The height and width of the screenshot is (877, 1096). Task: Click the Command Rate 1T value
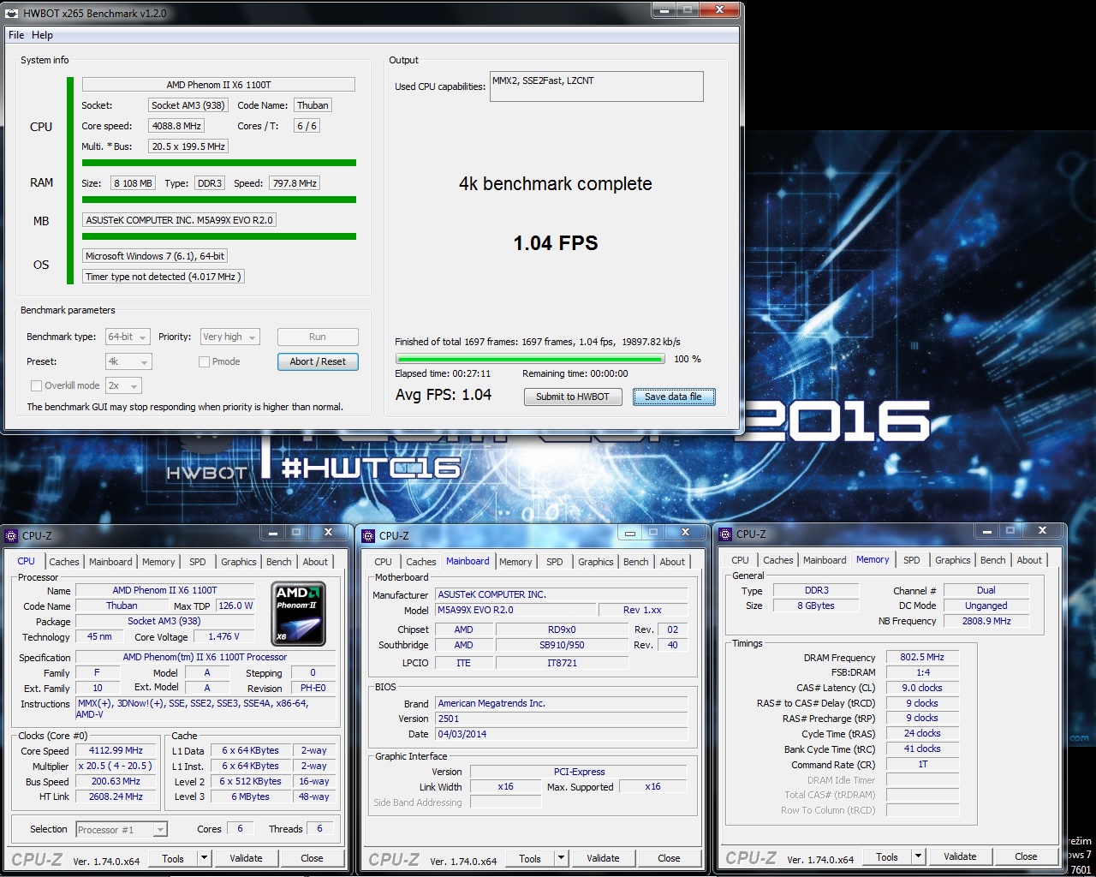(922, 764)
